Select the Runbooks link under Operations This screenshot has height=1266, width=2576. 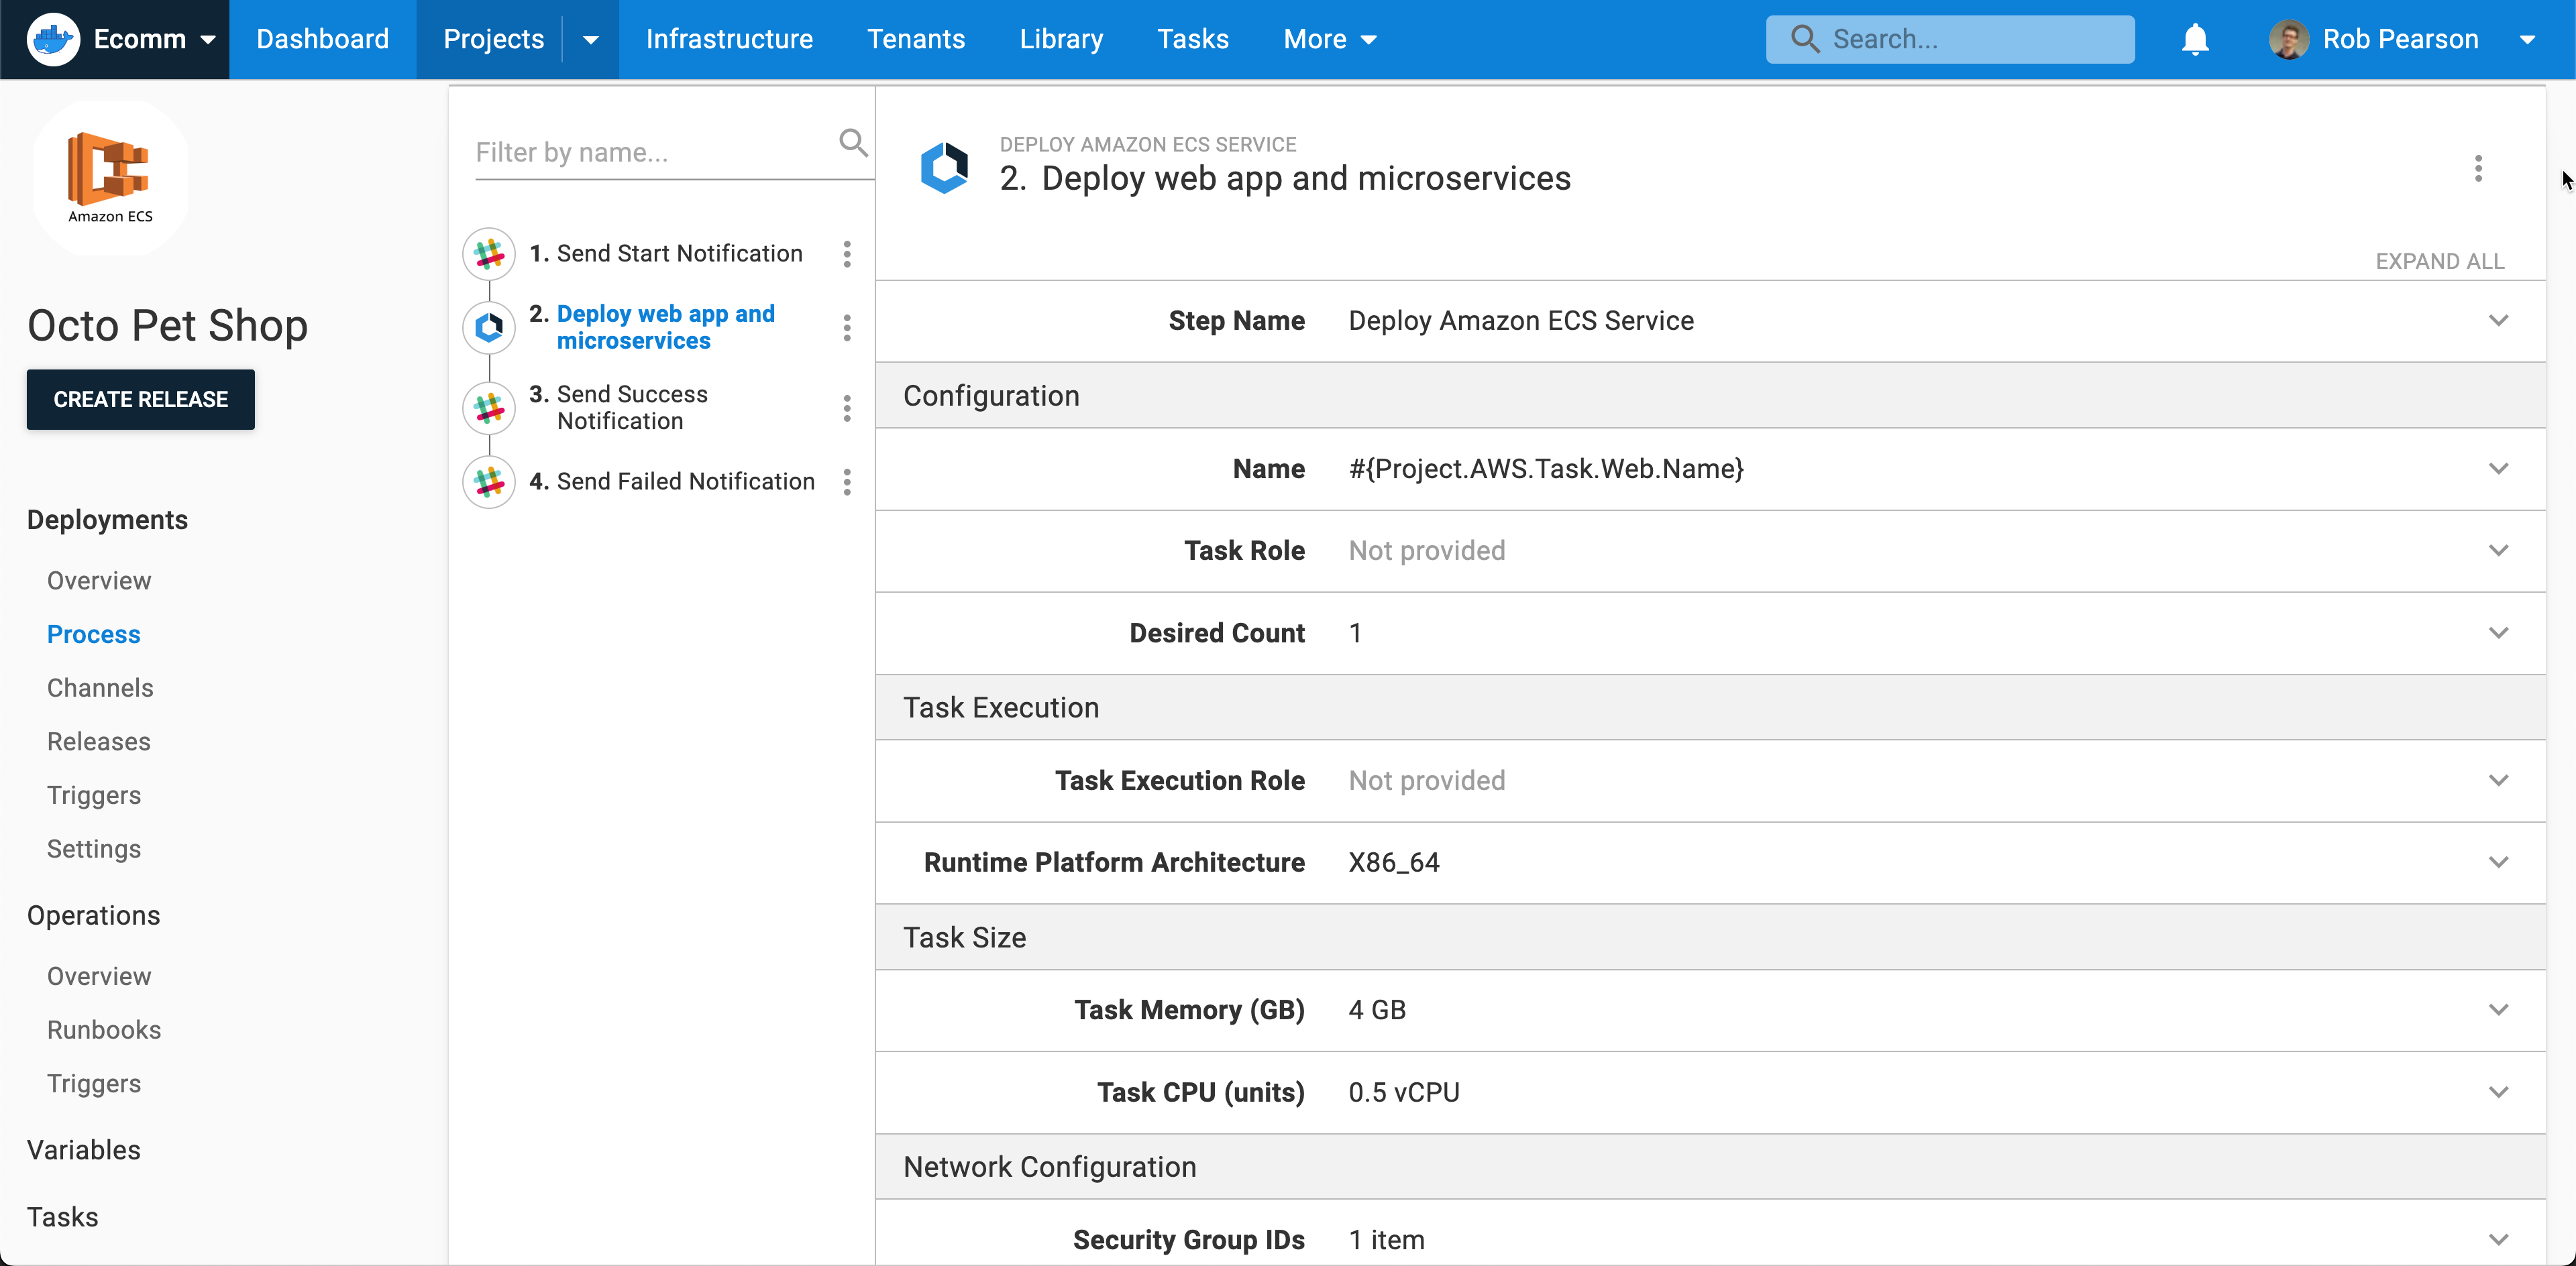pos(104,1029)
